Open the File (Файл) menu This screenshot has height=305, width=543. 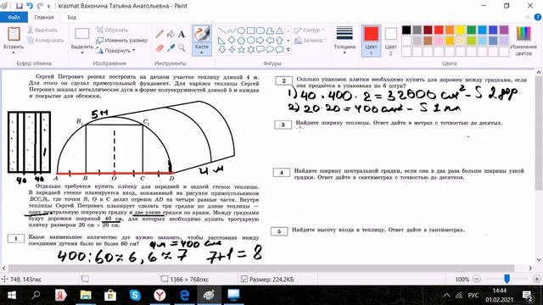[x=14, y=17]
